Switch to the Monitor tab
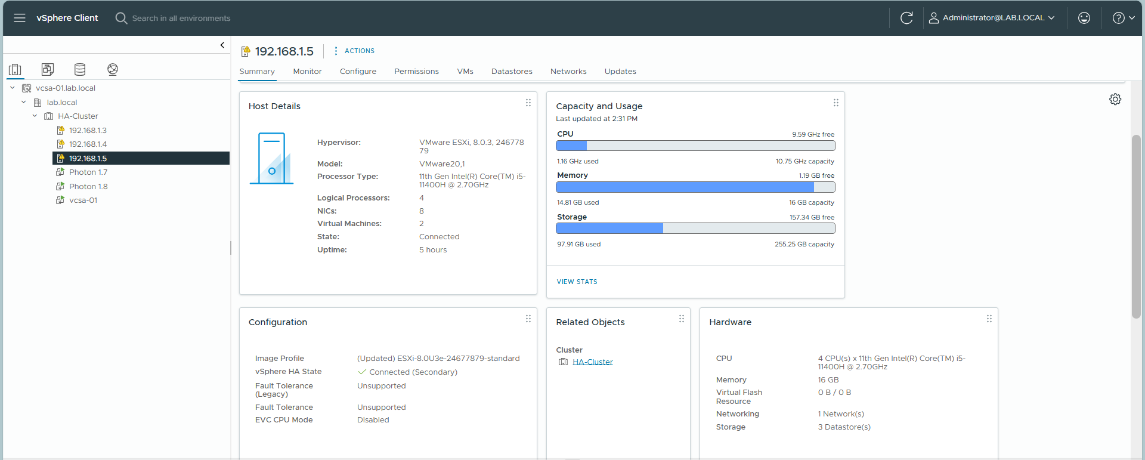1145x460 pixels. click(x=307, y=72)
